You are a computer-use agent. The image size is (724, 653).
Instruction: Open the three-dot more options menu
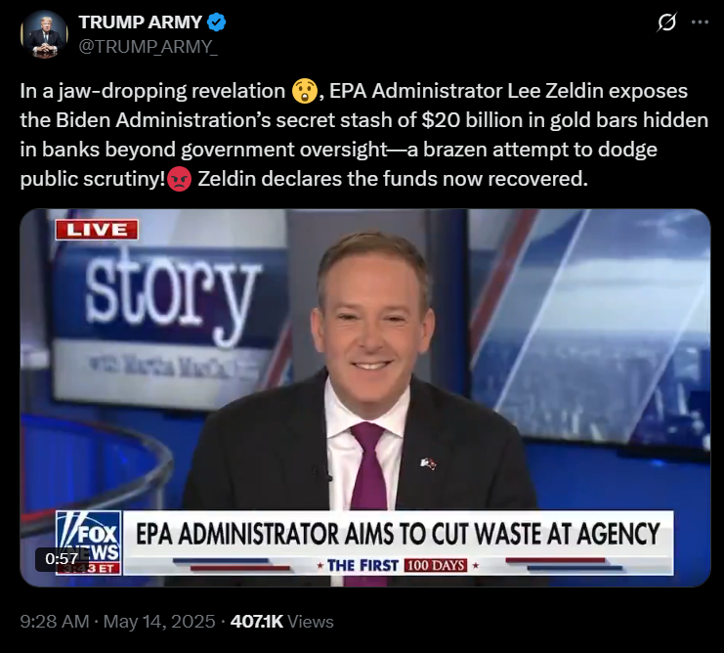[x=700, y=22]
